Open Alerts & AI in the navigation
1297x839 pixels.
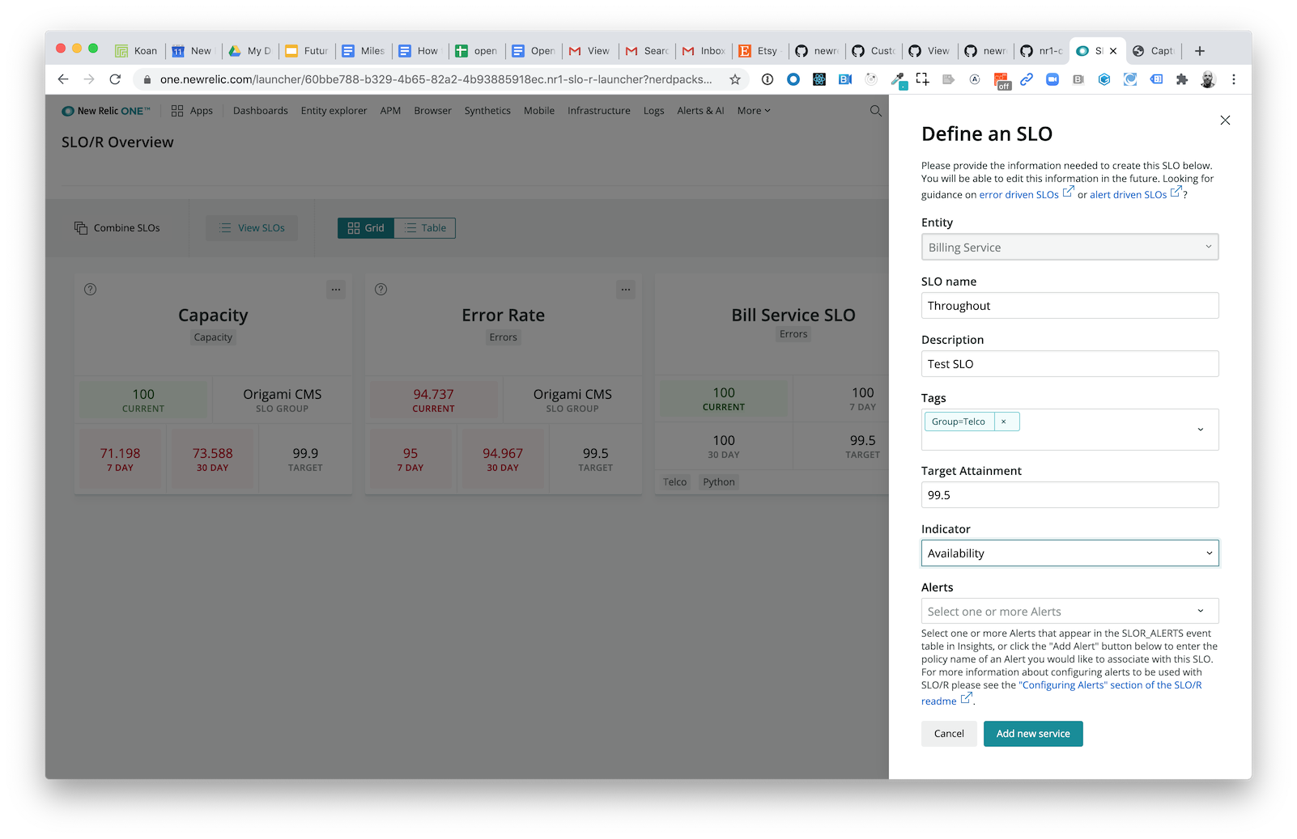pyautogui.click(x=700, y=111)
